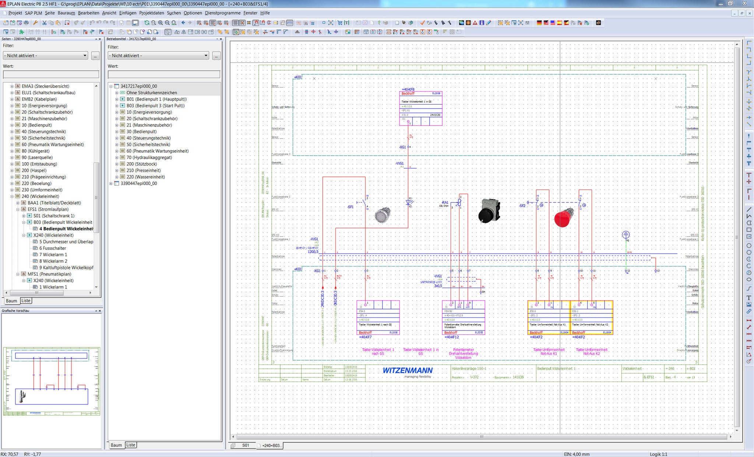Click the pencil edit icon in the toolbar

pos(488,23)
